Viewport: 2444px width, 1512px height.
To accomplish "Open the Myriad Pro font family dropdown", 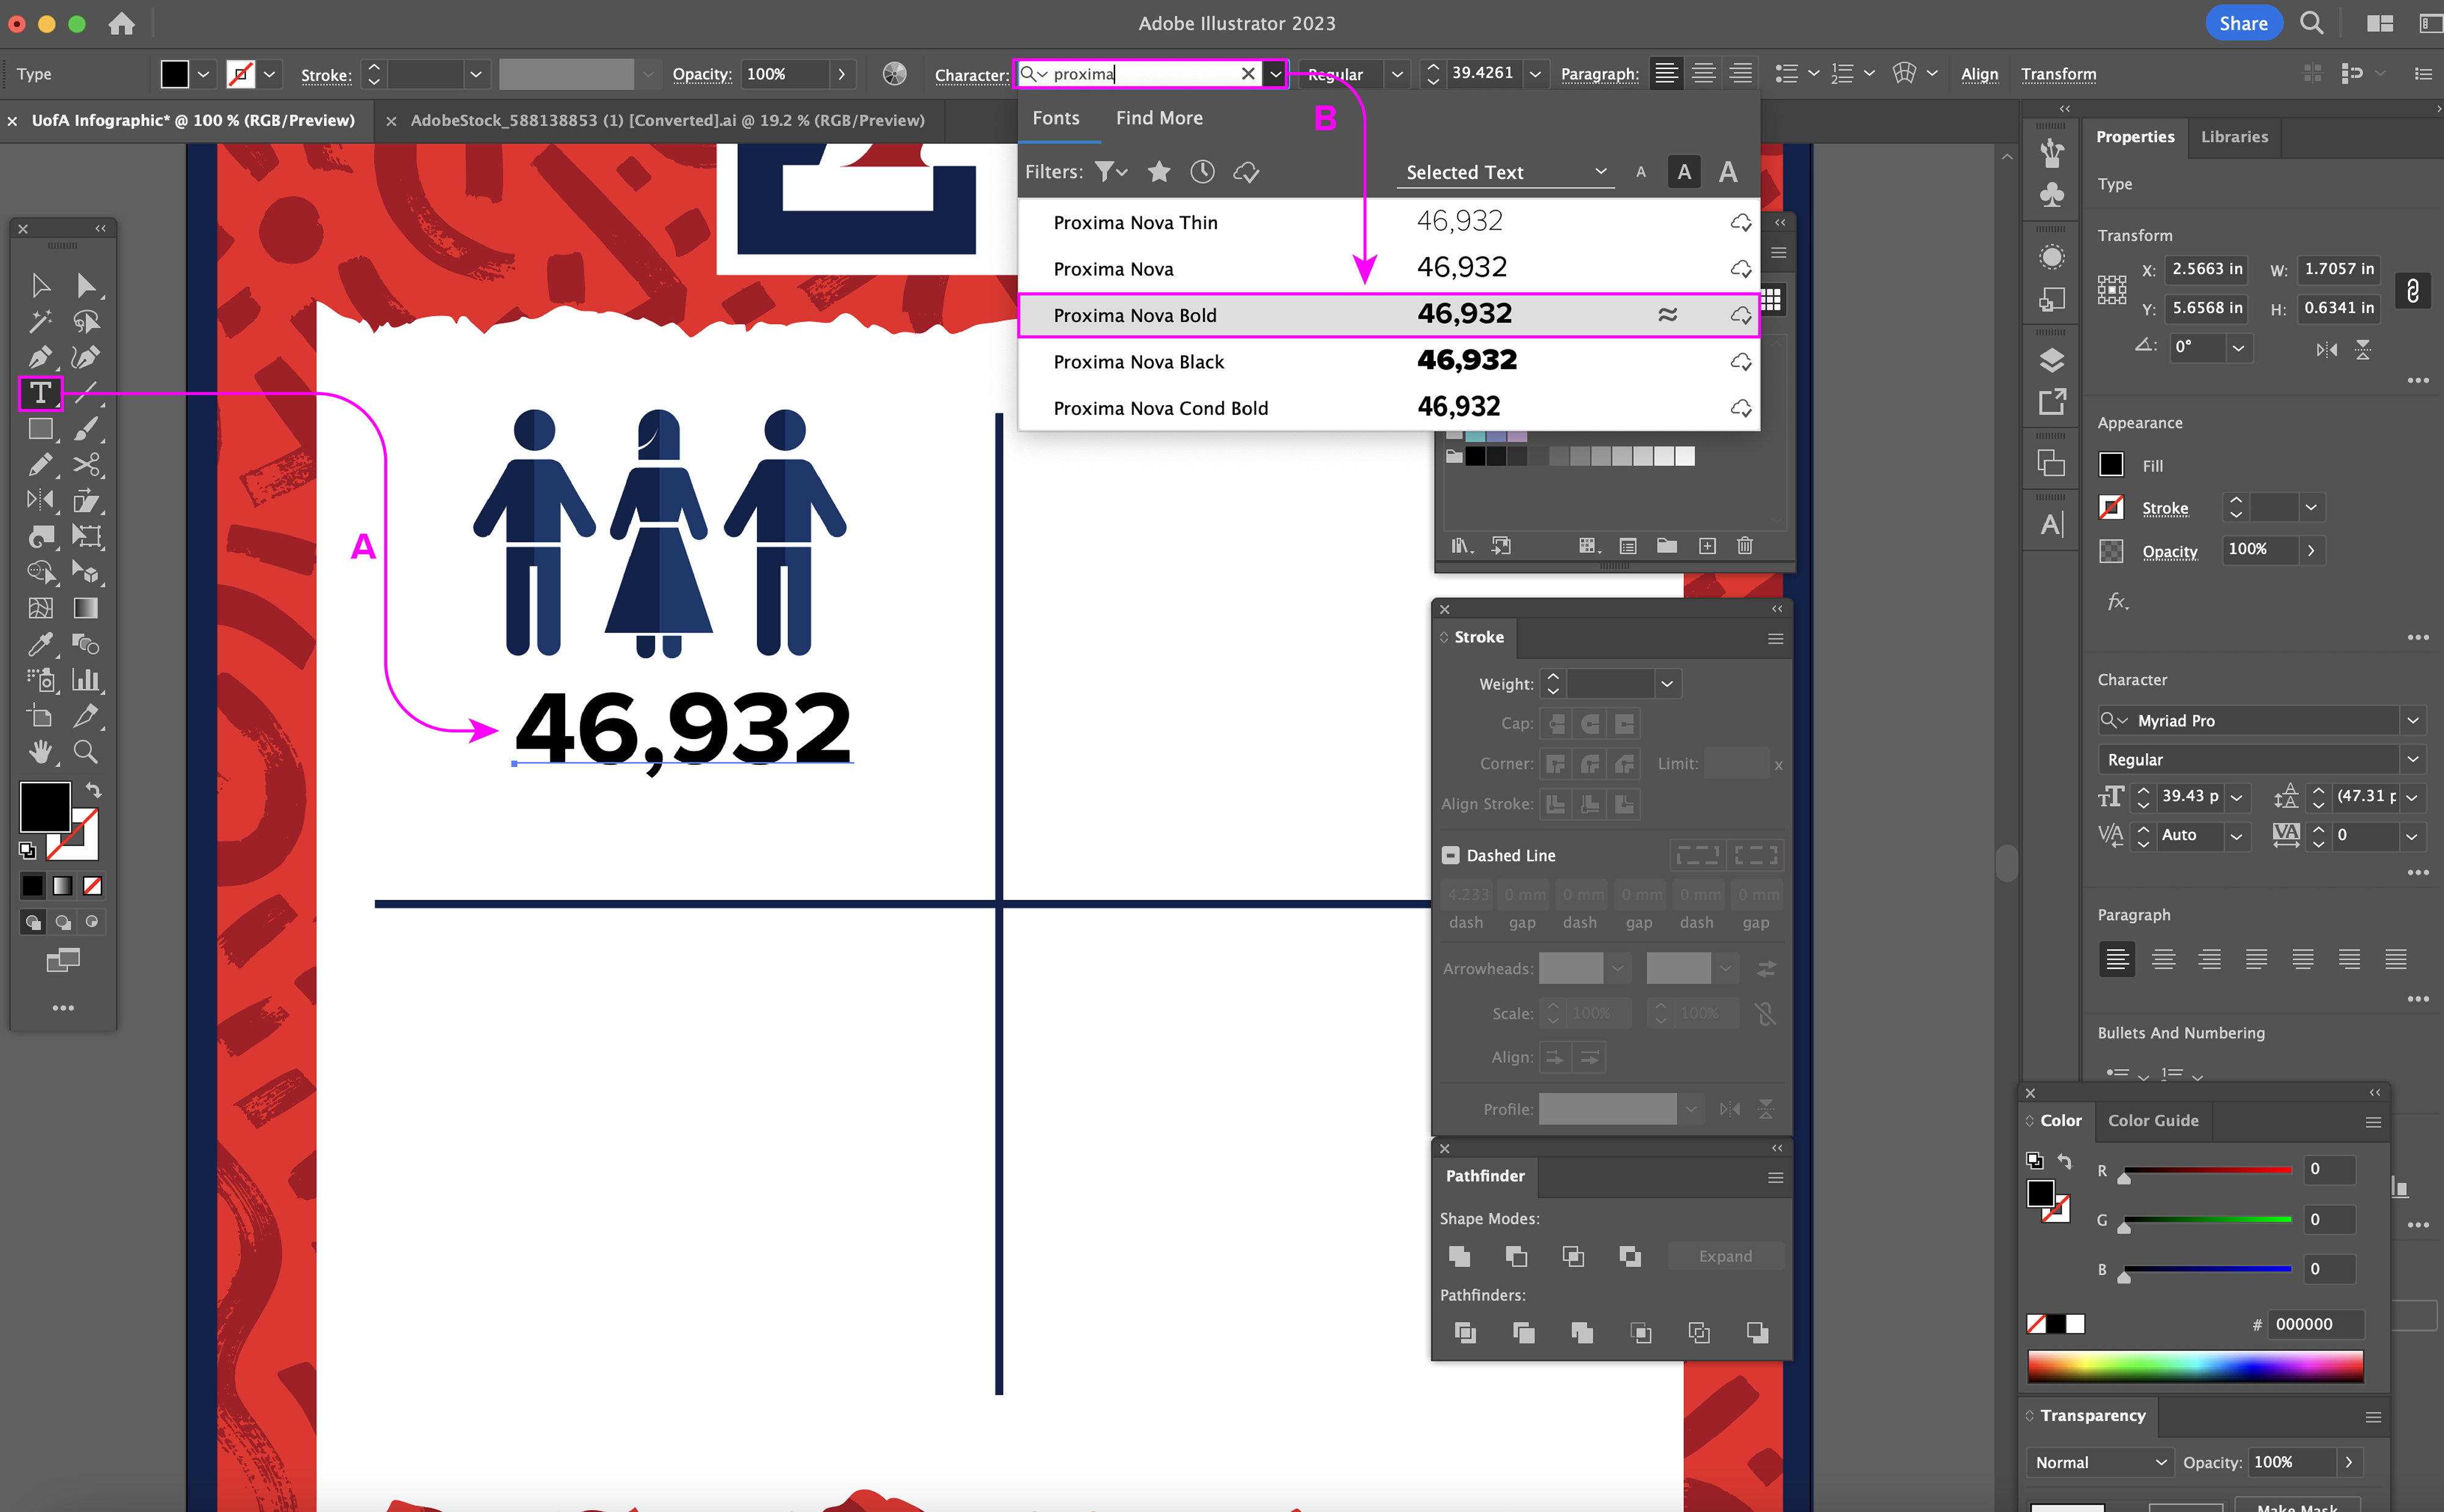I will pyautogui.click(x=2412, y=720).
